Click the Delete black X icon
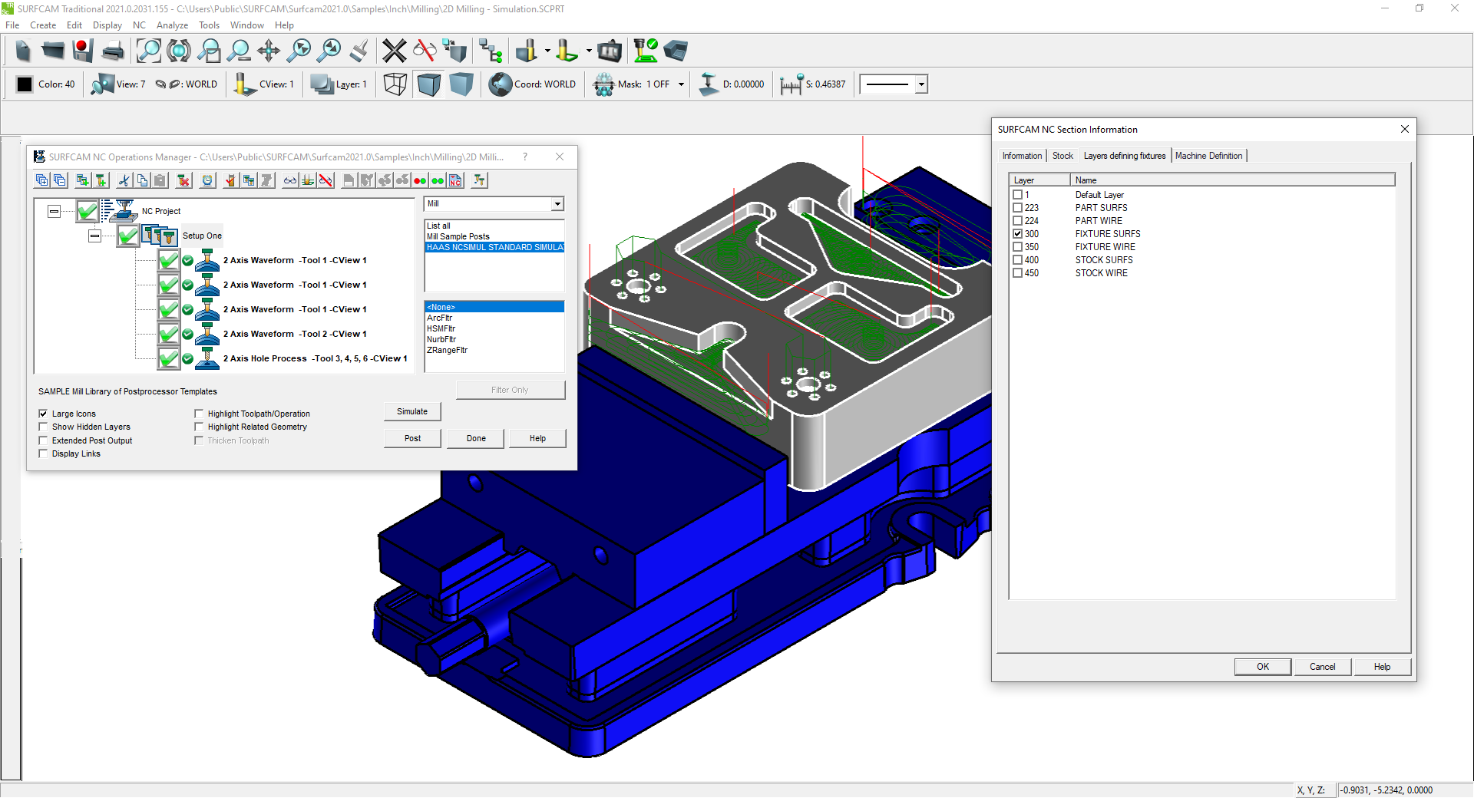 pyautogui.click(x=394, y=51)
